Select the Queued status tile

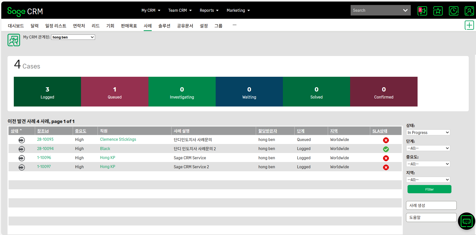(115, 91)
